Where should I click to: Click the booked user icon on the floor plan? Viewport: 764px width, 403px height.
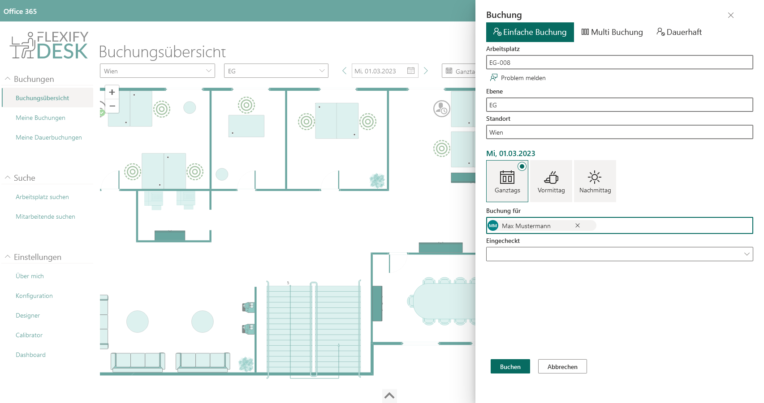pos(441,109)
